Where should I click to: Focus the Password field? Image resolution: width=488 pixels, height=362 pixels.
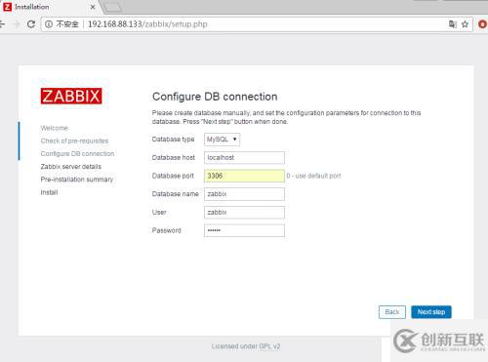pyautogui.click(x=244, y=230)
